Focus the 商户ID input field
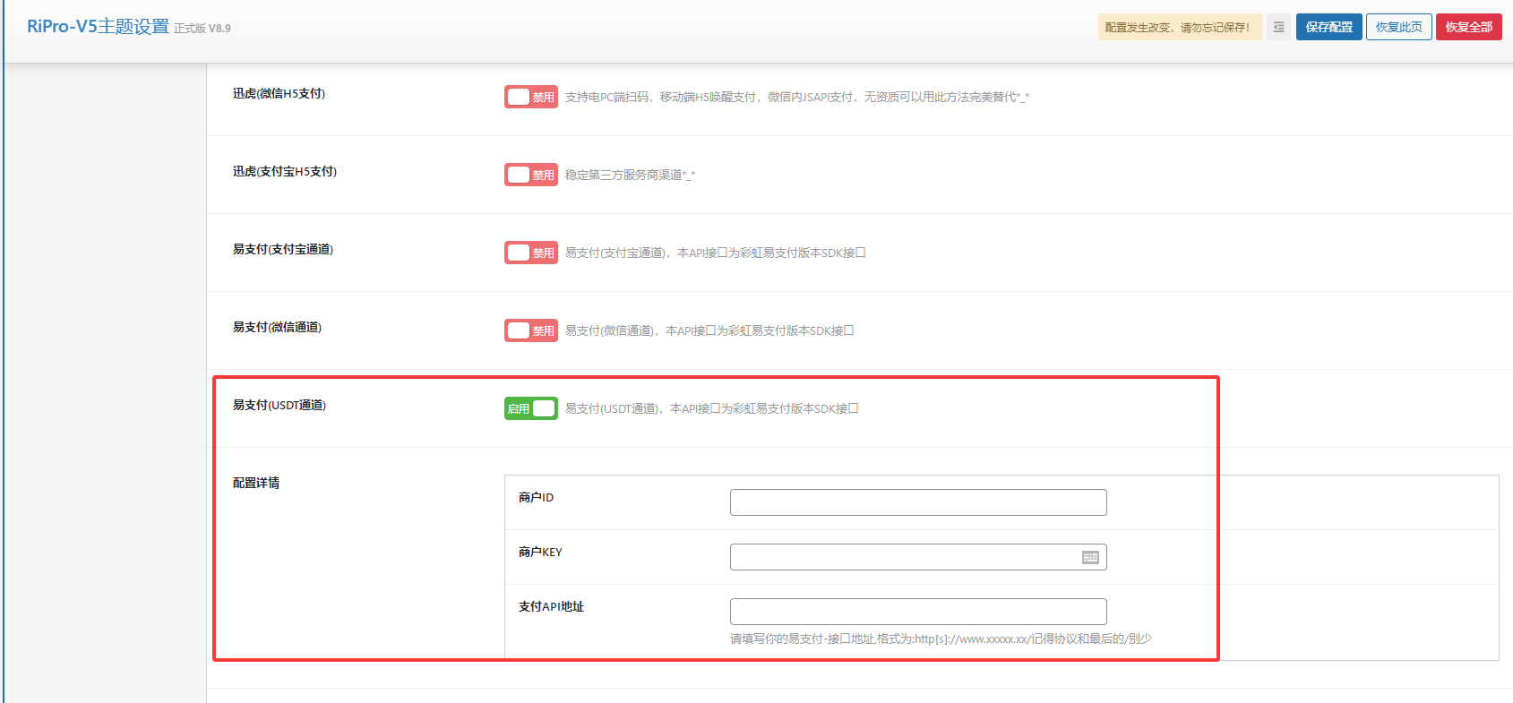The image size is (1513, 703). 918,502
